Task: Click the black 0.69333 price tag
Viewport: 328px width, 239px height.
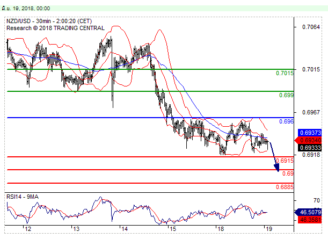Action: click(310, 148)
